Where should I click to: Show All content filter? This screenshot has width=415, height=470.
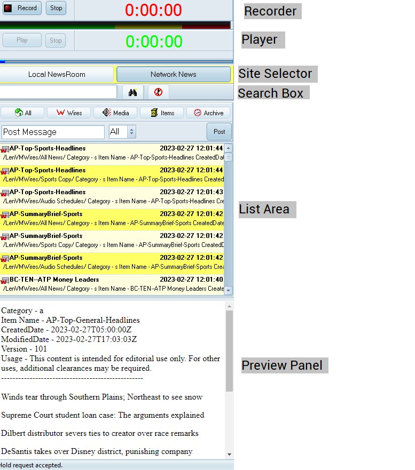[23, 113]
